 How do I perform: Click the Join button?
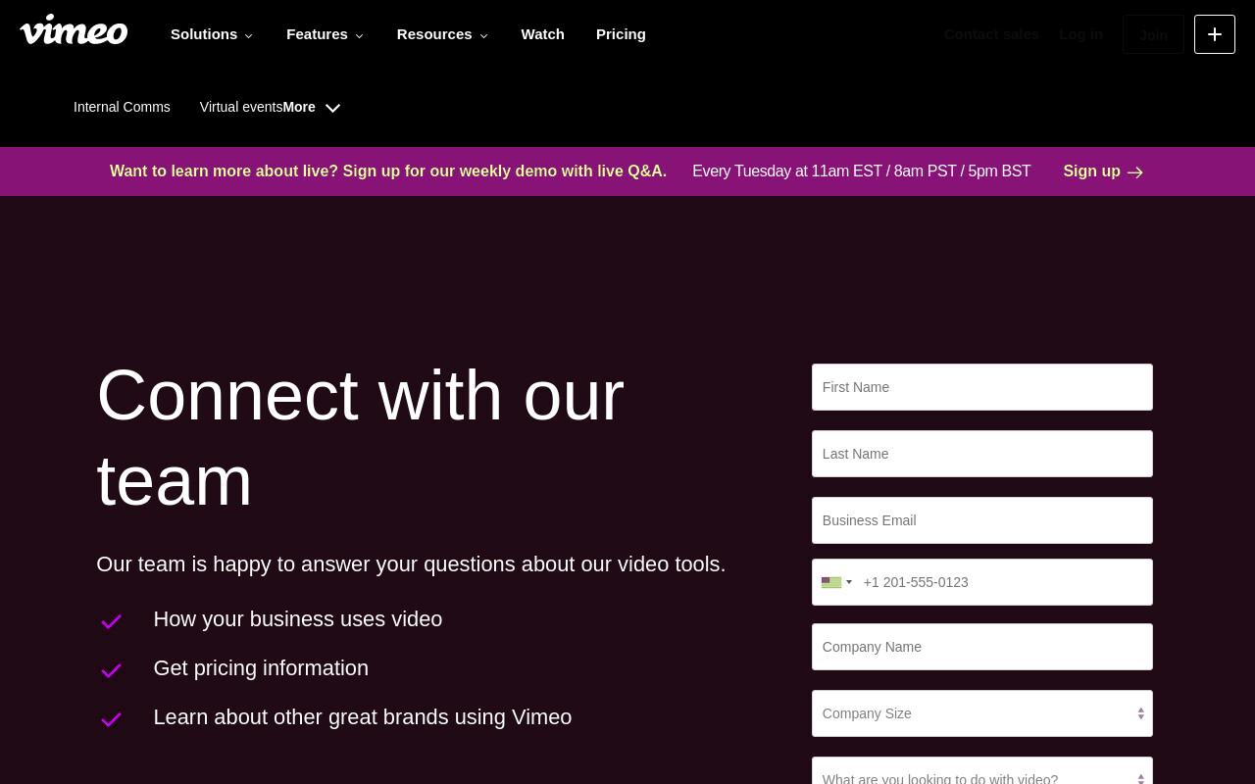pos(1153,34)
